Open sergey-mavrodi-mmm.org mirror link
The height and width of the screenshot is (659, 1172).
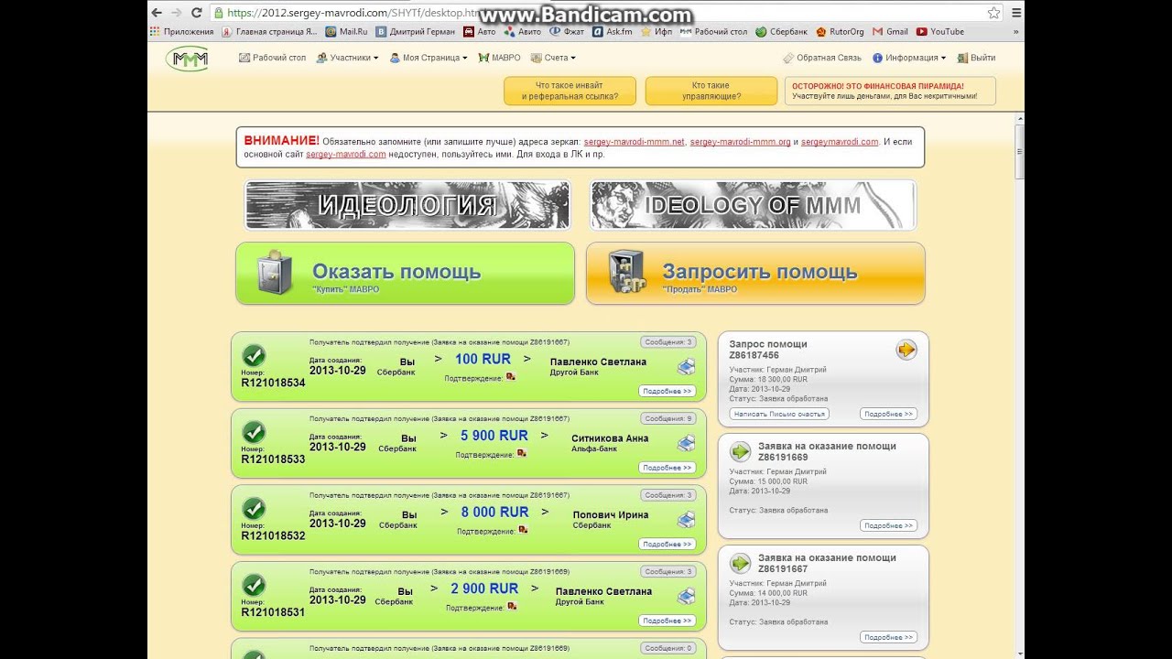(740, 142)
